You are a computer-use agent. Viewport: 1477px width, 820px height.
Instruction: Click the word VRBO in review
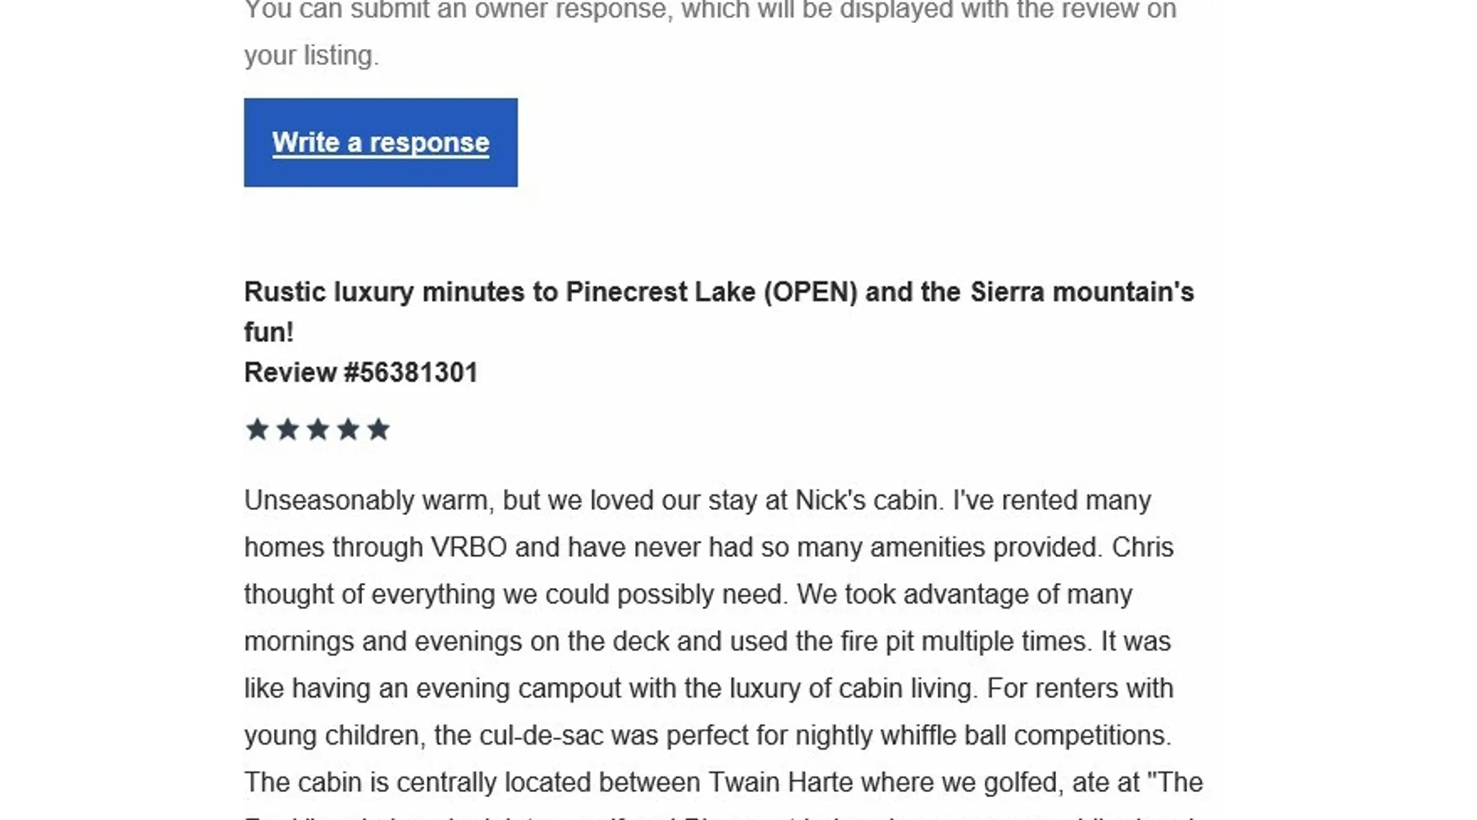469,547
